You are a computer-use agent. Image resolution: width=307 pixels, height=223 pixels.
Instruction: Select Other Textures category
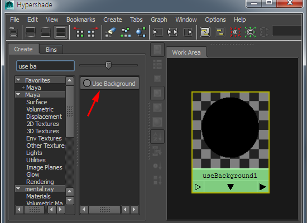(46, 146)
